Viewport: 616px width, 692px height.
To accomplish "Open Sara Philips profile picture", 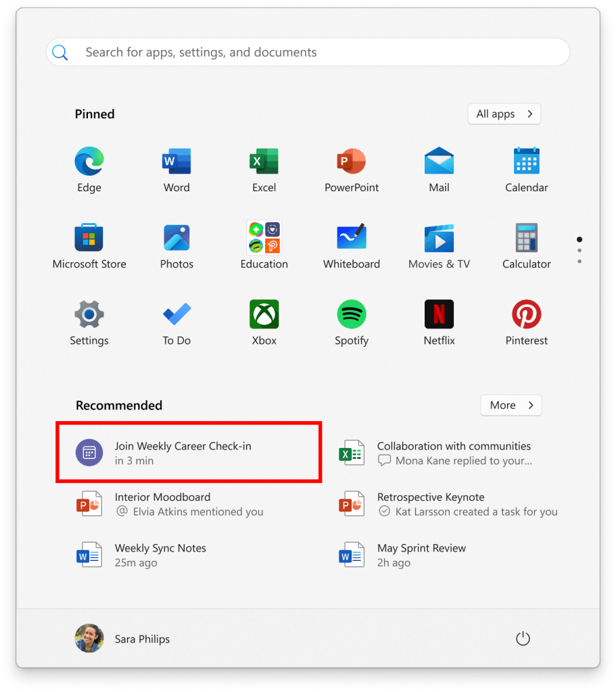I will [89, 638].
